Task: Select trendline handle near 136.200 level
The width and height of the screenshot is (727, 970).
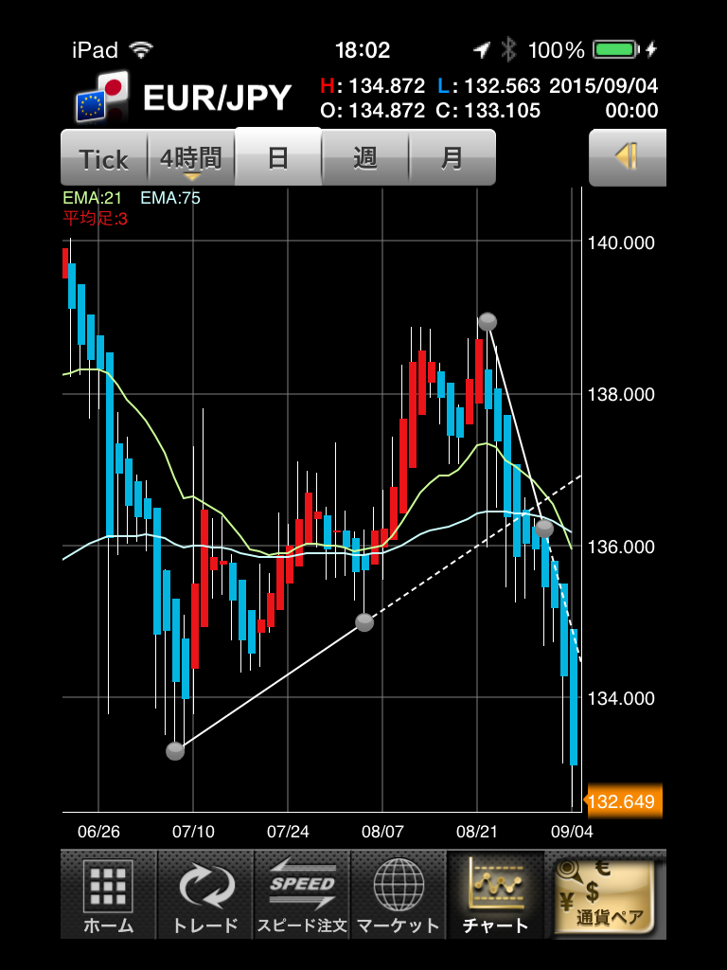Action: click(544, 529)
